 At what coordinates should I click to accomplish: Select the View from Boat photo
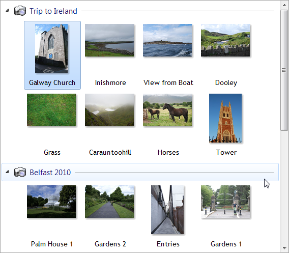tap(167, 40)
